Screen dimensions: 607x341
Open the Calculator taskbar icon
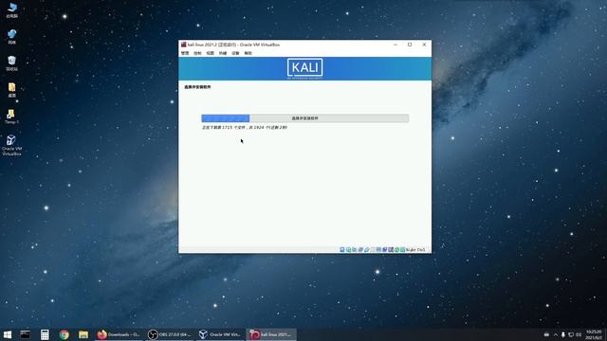point(45,334)
